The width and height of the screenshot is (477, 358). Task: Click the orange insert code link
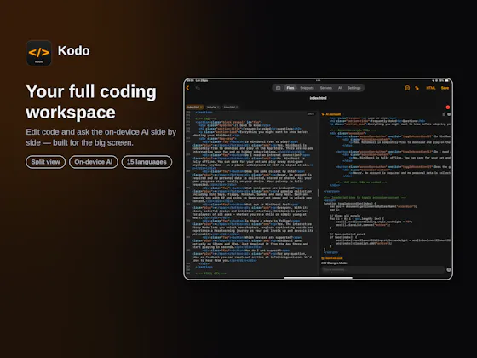(332, 258)
